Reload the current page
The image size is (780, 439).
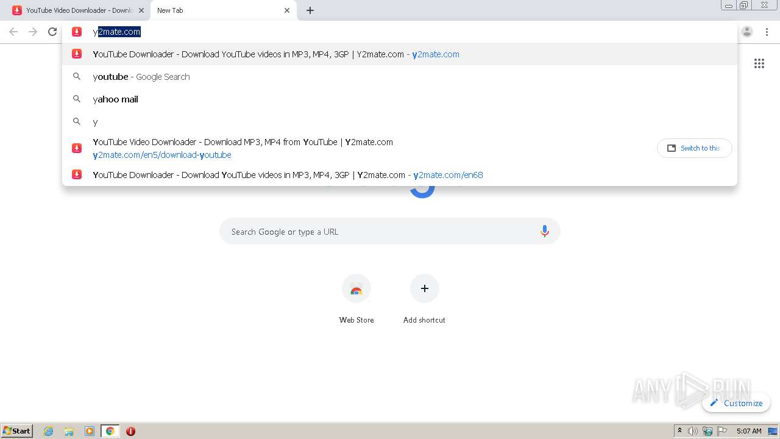point(52,32)
